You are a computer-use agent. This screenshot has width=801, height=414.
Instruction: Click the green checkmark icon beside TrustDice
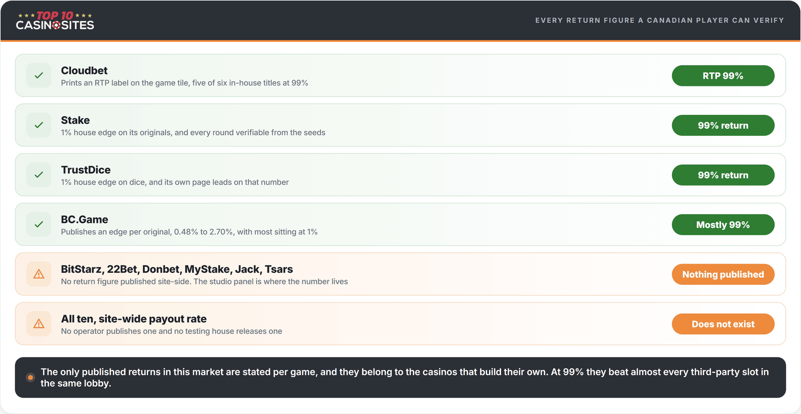39,175
